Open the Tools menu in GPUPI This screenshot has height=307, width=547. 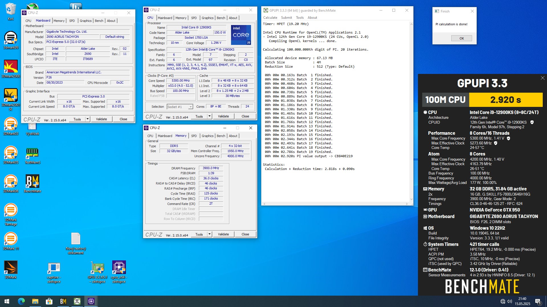(300, 18)
